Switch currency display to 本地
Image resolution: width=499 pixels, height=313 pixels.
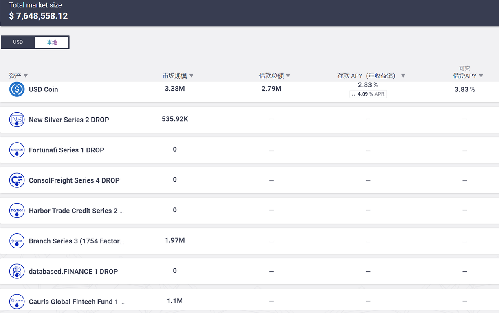pos(52,42)
